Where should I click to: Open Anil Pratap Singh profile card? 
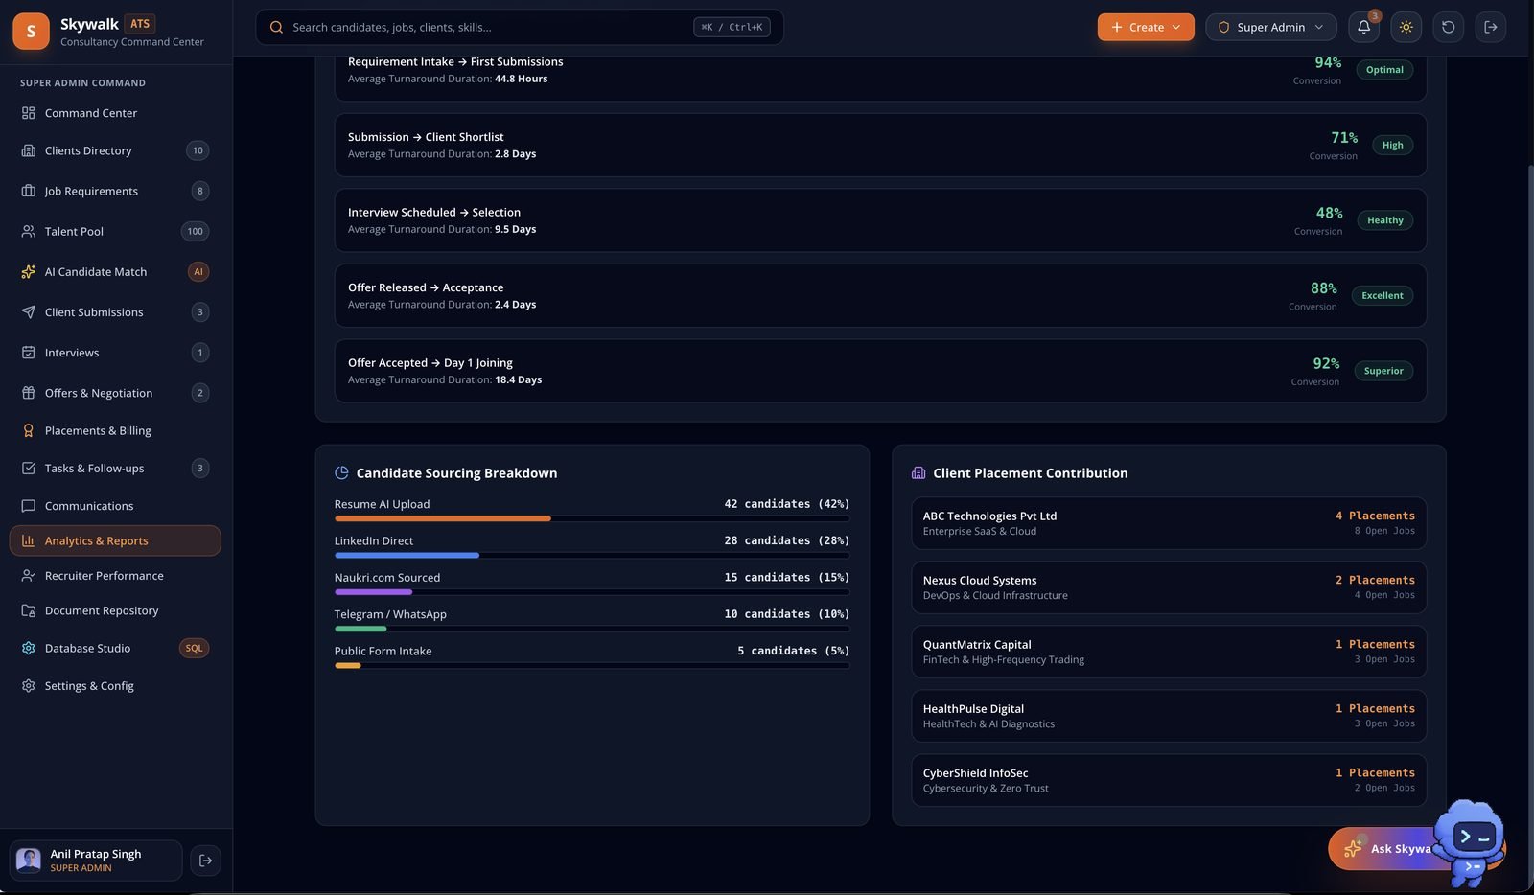click(x=96, y=861)
